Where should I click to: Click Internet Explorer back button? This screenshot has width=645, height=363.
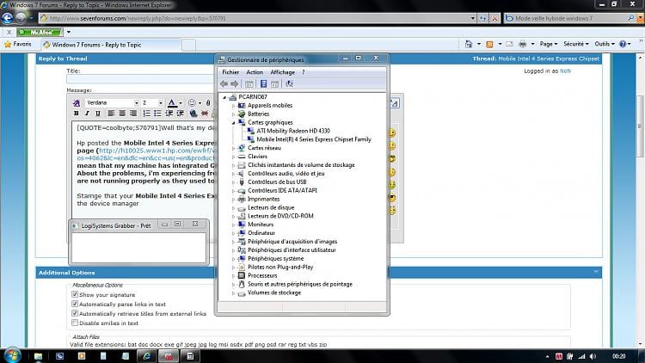point(8,18)
